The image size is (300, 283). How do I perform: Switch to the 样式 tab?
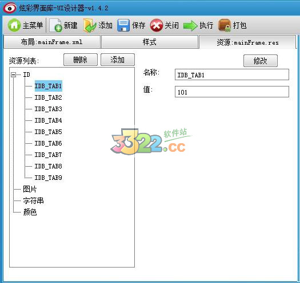click(149, 42)
